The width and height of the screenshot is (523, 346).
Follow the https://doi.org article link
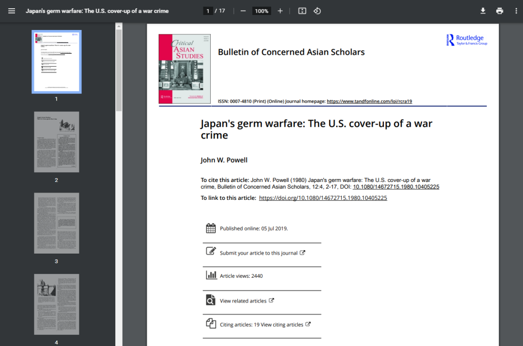(323, 198)
